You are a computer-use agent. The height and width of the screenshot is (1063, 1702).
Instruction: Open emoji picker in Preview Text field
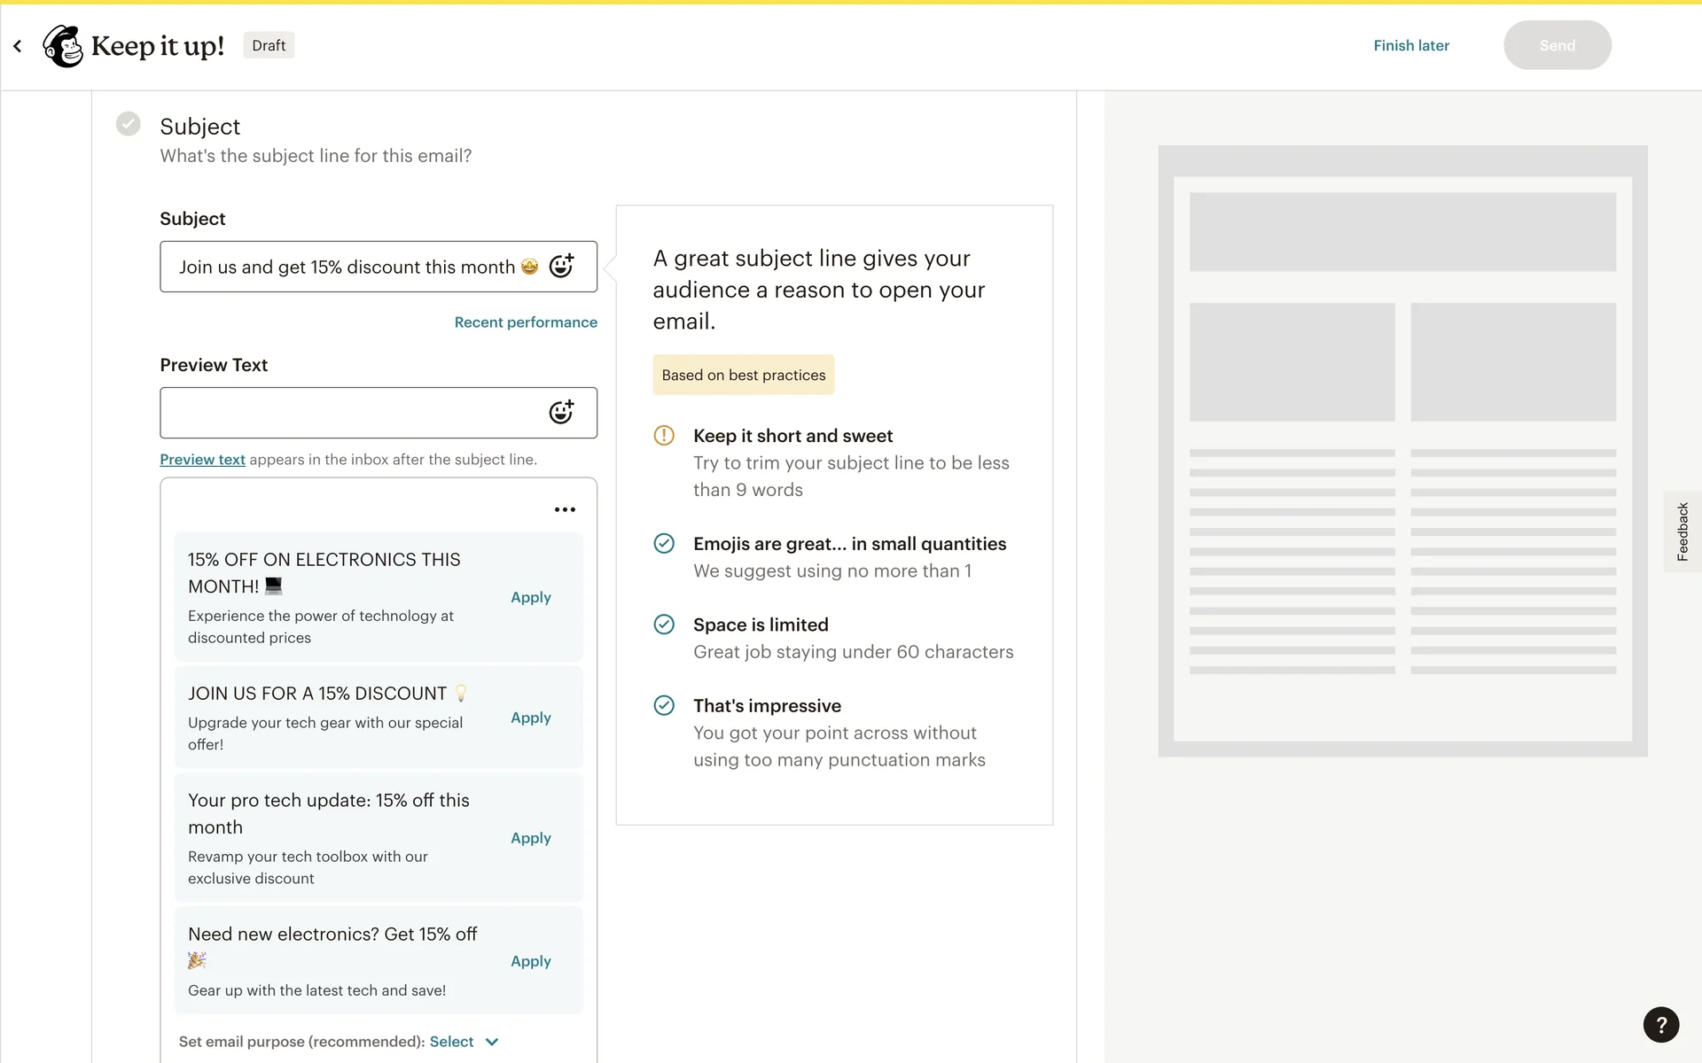click(x=561, y=412)
